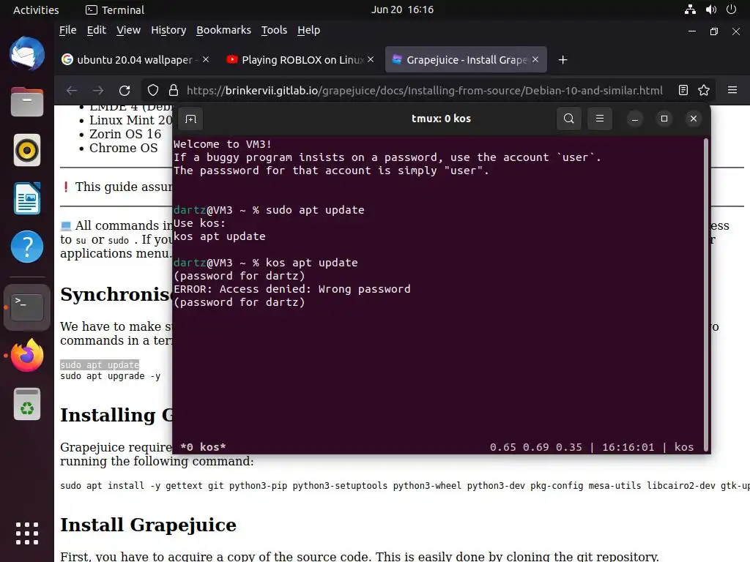
Task: Open the Terminal app menu in top bar
Action: pyautogui.click(x=115, y=10)
